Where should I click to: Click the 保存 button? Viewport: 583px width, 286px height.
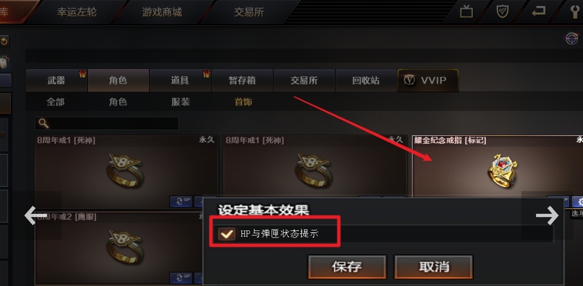click(x=347, y=266)
